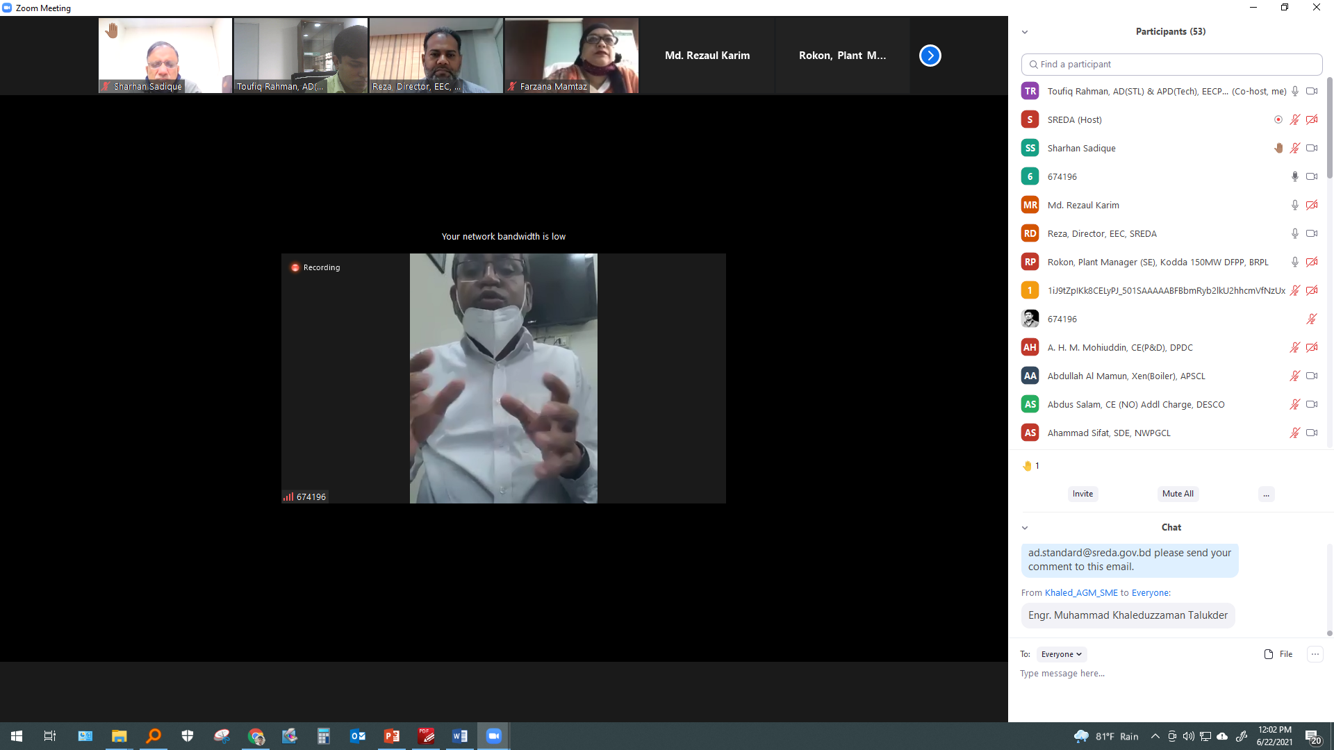Open the Everyone recipient dropdown

[1061, 654]
